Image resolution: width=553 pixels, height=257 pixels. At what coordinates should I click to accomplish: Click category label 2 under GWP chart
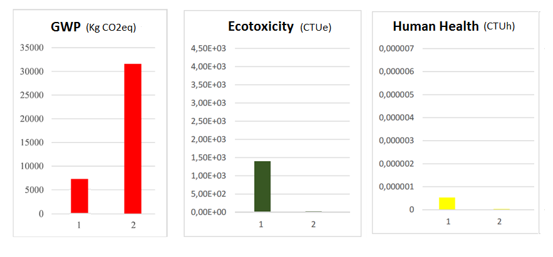point(132,224)
